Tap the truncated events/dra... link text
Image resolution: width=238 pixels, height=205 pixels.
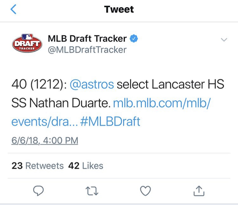tap(45, 122)
